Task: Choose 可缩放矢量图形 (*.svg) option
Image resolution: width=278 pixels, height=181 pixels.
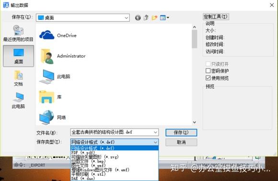Action: point(115,157)
